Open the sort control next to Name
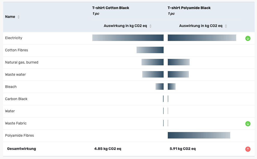257x159 pixels. point(18,17)
